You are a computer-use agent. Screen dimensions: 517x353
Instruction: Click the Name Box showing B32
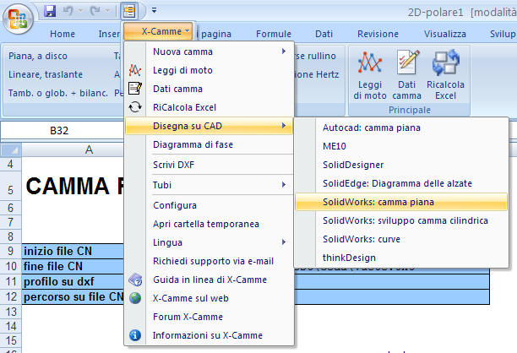point(59,131)
